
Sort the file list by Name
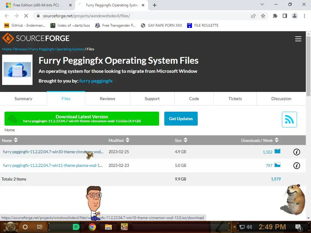coord(10,140)
